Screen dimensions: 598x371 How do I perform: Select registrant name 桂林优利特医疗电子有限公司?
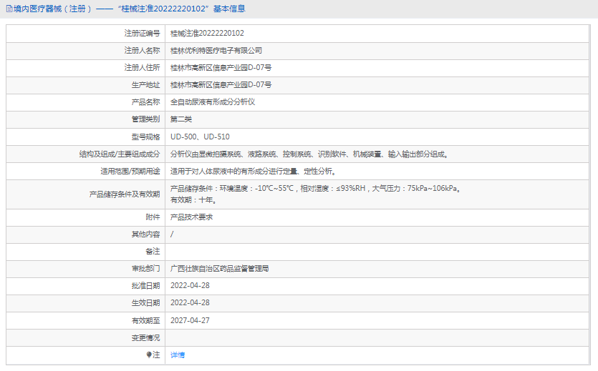216,51
